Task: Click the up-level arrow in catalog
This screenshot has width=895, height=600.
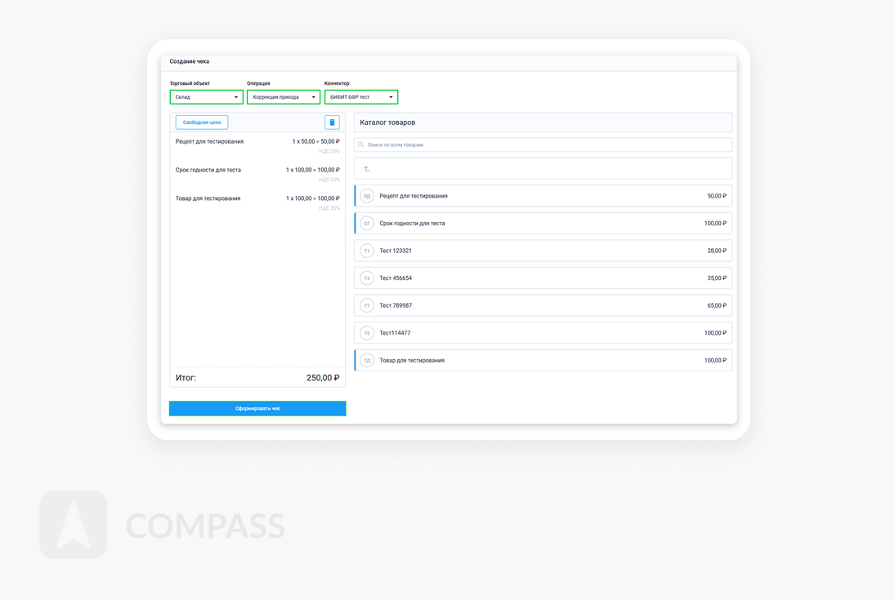Action: 367,169
